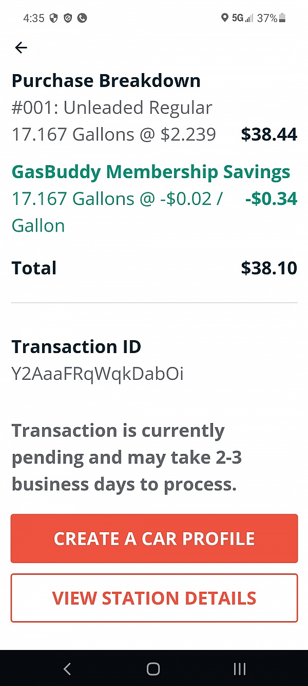
Task: Tap the status bar clock time
Action: tap(34, 18)
